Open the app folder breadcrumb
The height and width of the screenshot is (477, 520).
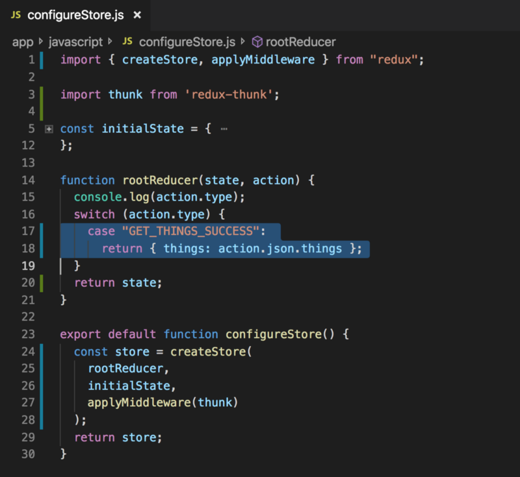22,42
